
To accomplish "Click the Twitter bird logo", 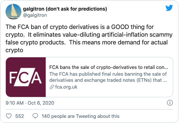I will [169, 8].
